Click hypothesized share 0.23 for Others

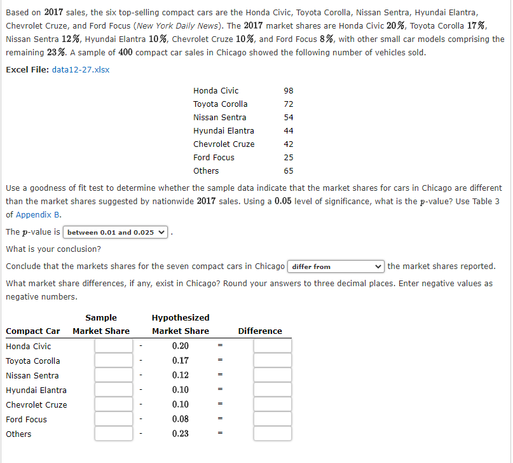[x=181, y=434]
